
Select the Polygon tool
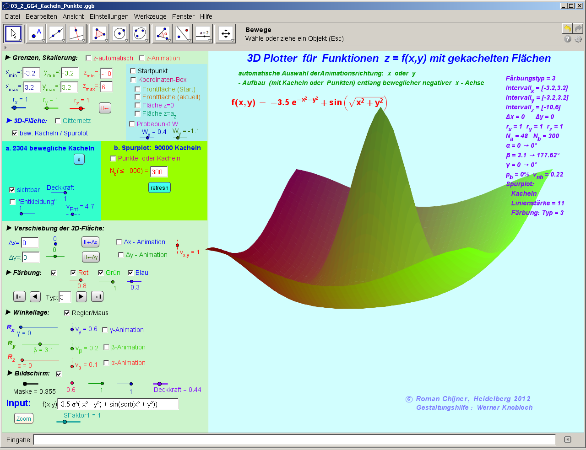(x=99, y=34)
